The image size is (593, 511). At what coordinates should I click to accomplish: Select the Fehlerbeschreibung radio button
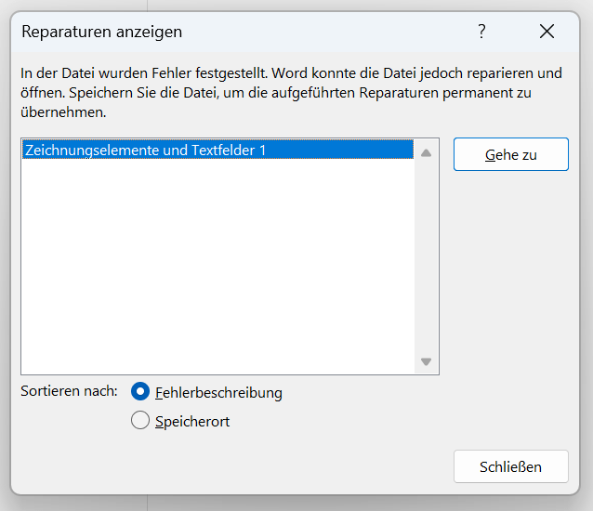140,392
